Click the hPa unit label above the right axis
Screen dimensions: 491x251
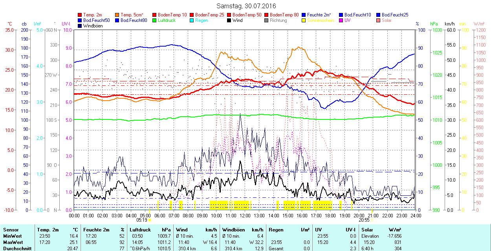pyautogui.click(x=434, y=24)
